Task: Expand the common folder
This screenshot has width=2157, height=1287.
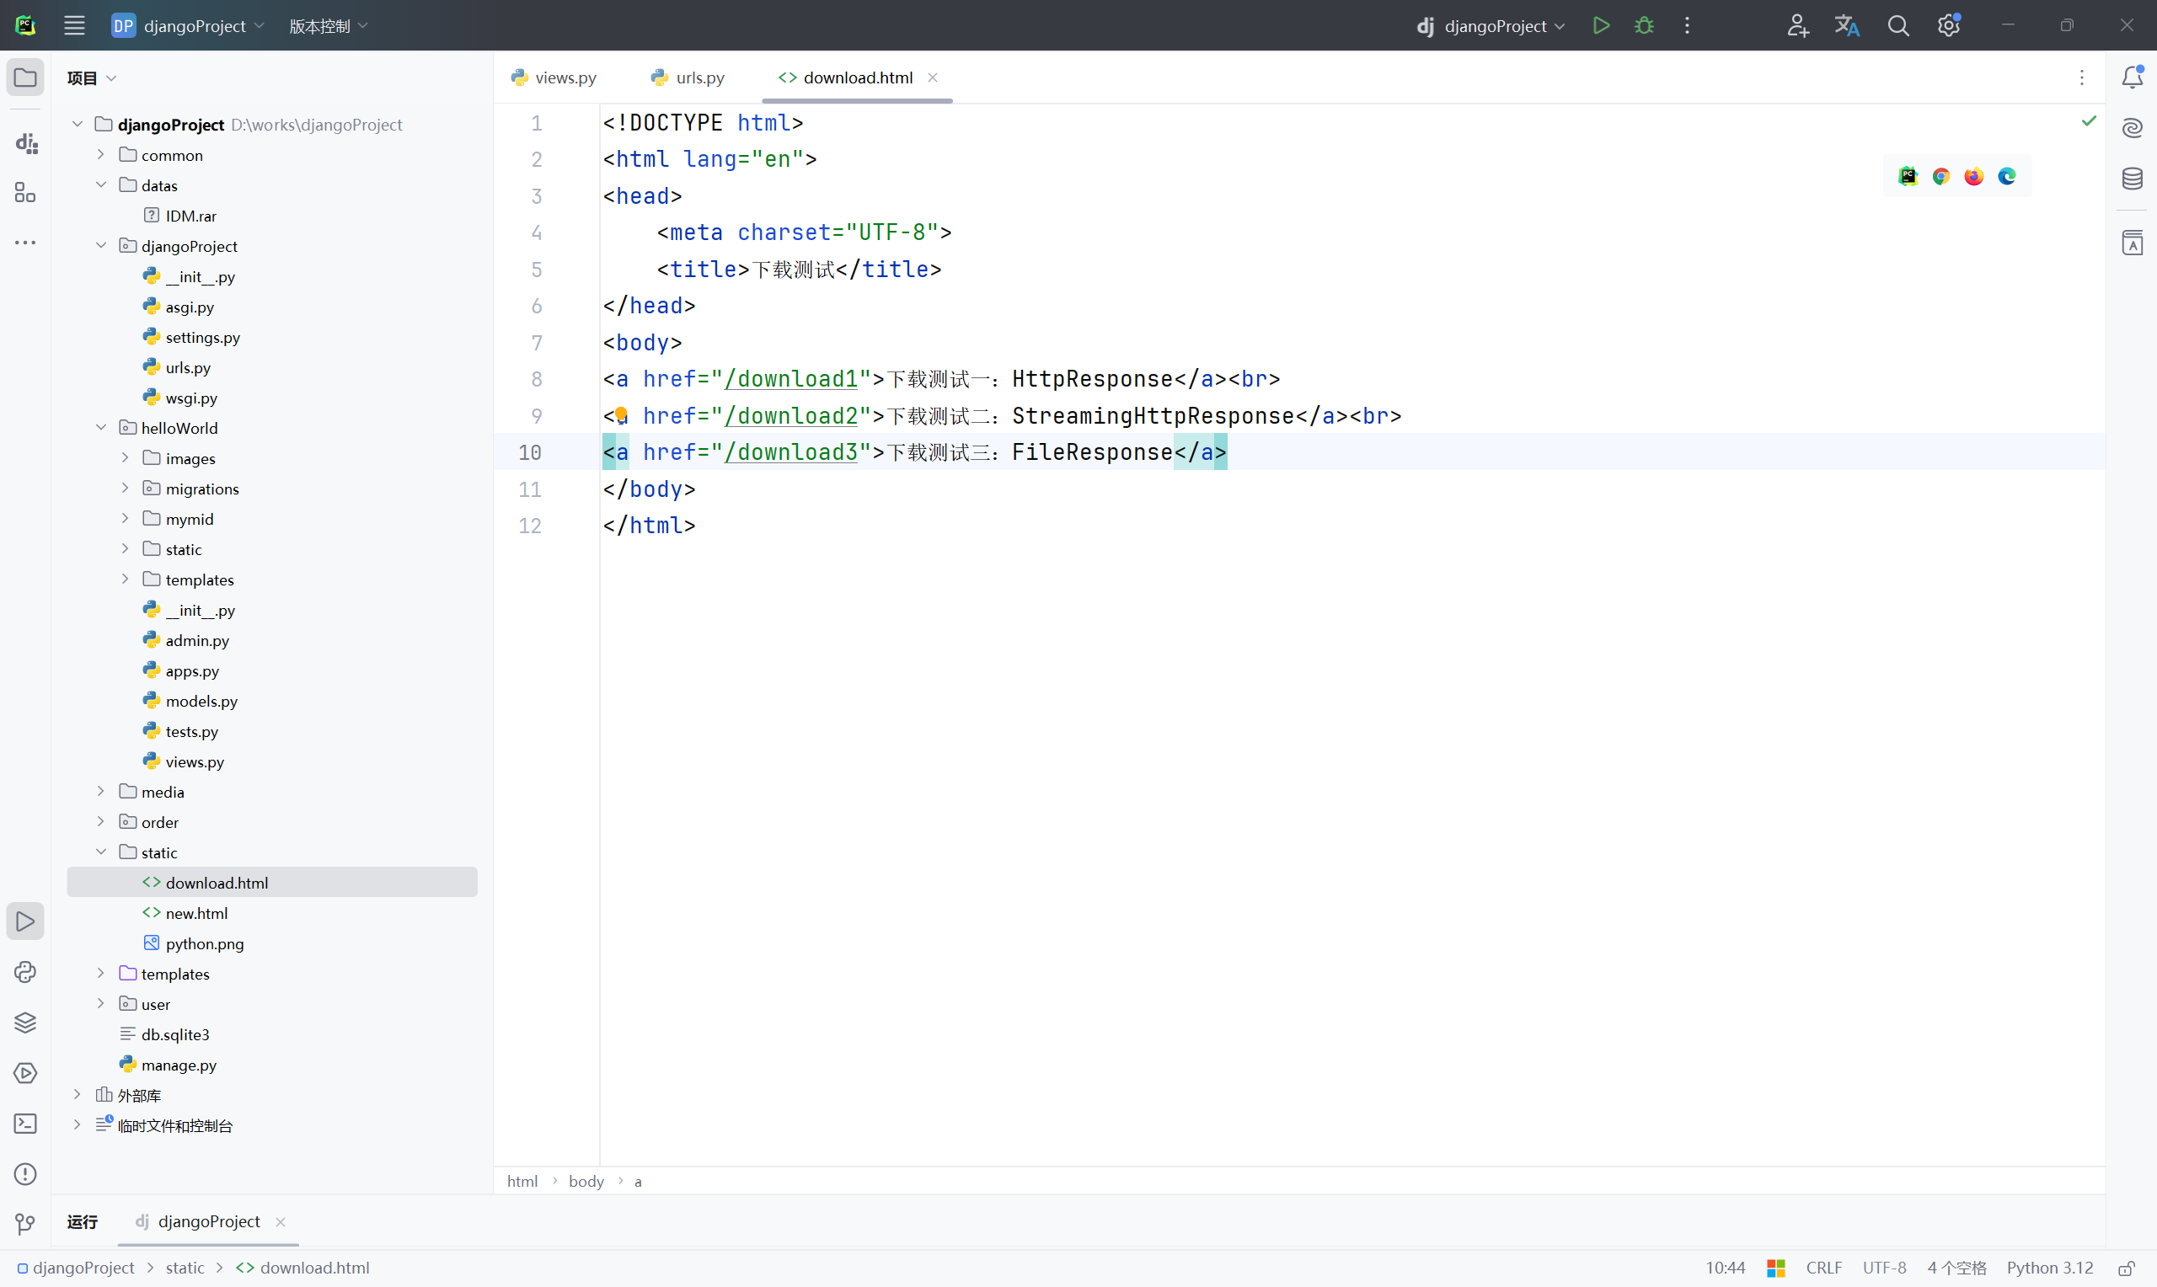Action: 100,154
